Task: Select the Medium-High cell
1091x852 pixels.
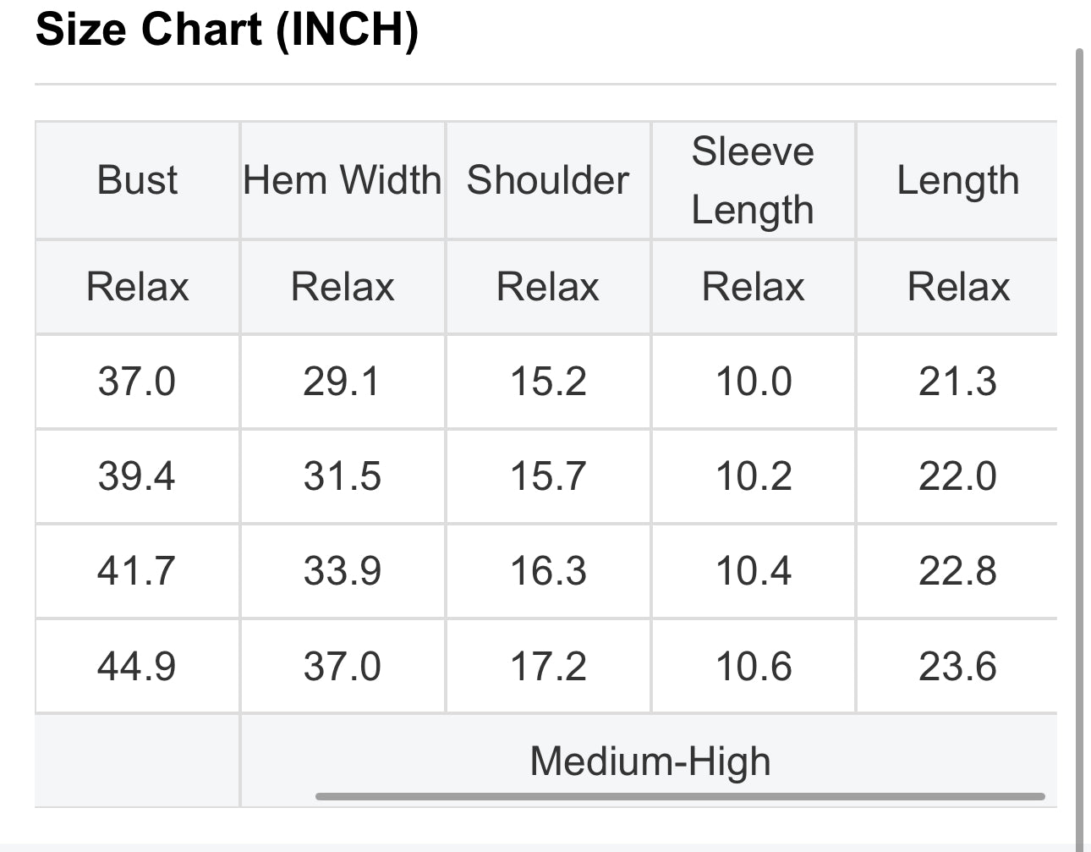Action: 650,760
